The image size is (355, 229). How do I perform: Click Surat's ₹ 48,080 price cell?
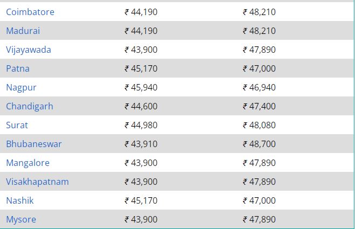click(x=259, y=125)
